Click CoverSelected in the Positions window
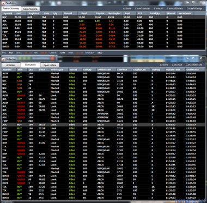 pyautogui.click(x=143, y=9)
